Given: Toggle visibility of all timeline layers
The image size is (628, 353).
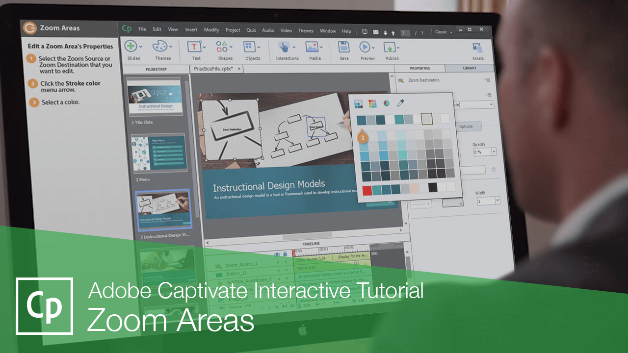Looking at the screenshot, I should click(x=278, y=253).
